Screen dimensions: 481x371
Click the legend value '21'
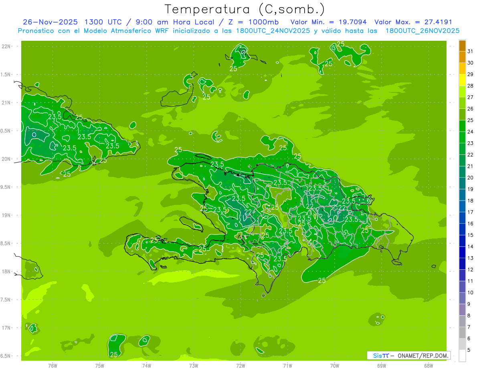pos(471,166)
